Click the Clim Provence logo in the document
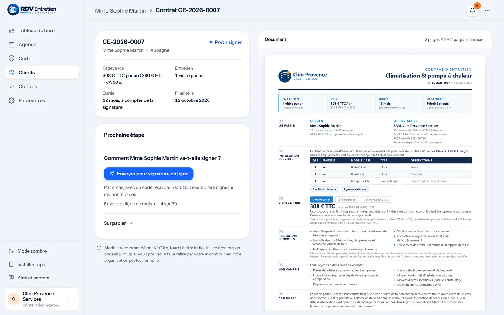504x315 pixels. click(x=303, y=76)
